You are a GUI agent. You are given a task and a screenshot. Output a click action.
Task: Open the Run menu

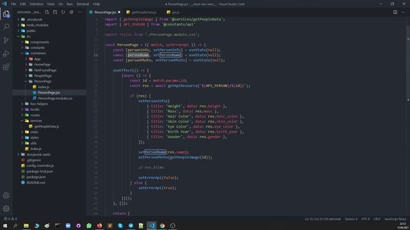click(x=70, y=4)
